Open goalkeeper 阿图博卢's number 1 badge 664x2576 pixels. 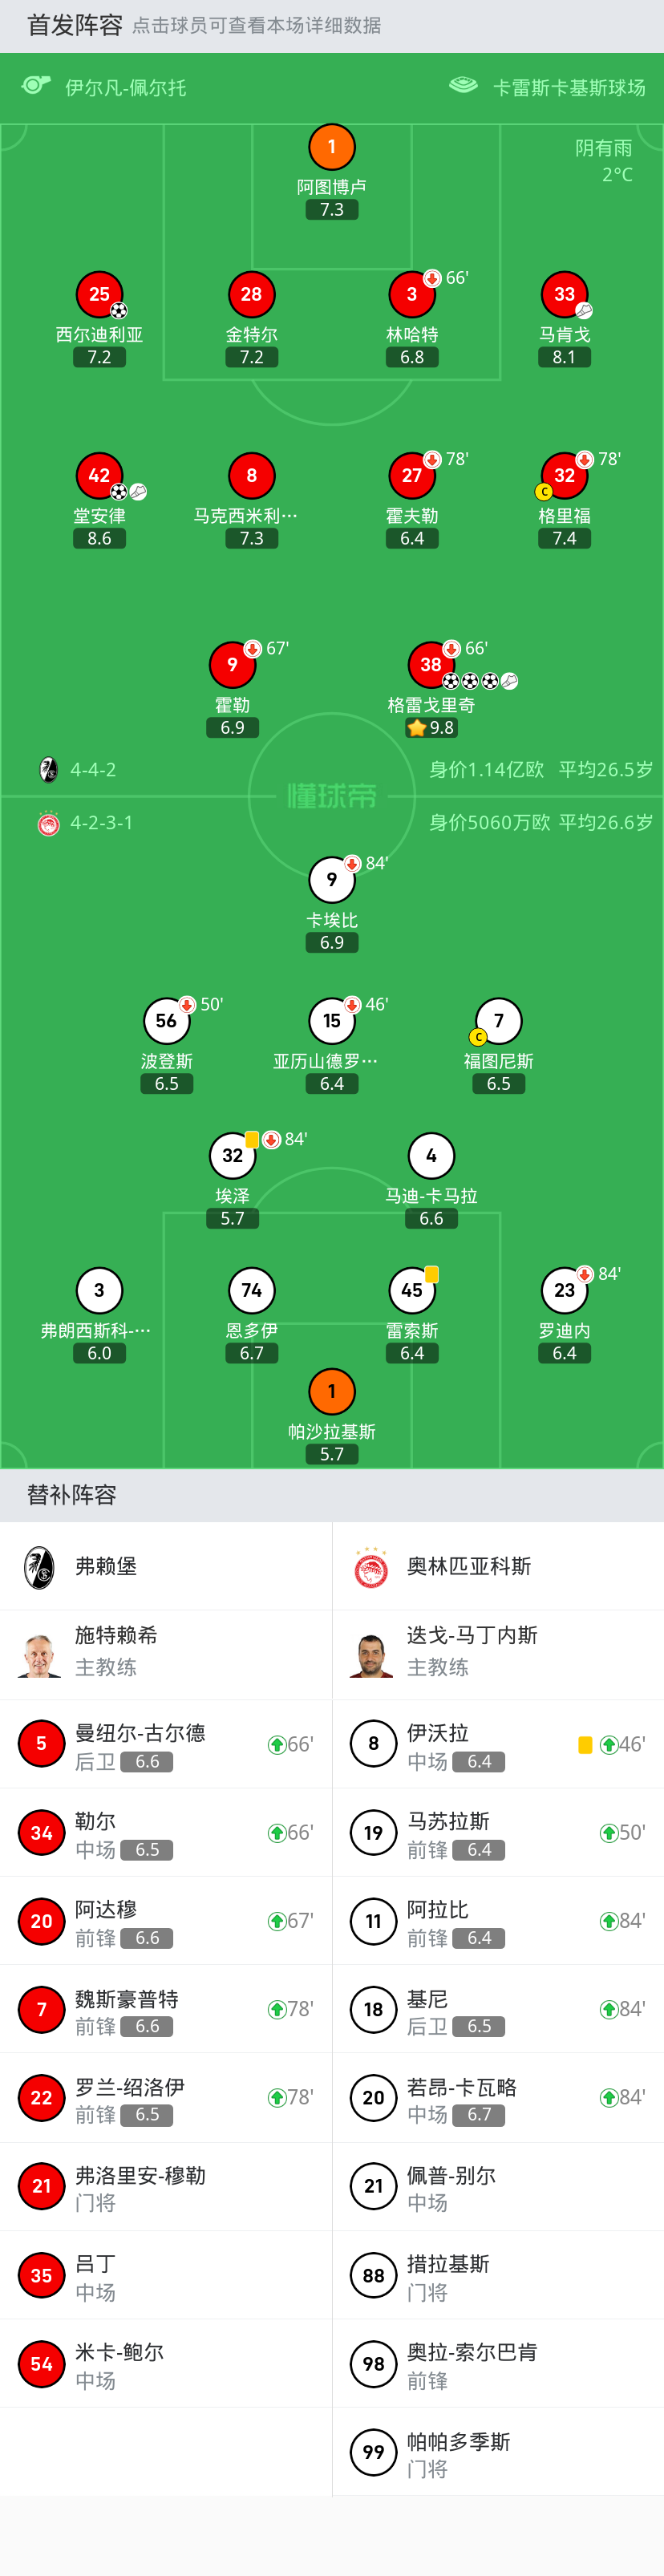(332, 147)
